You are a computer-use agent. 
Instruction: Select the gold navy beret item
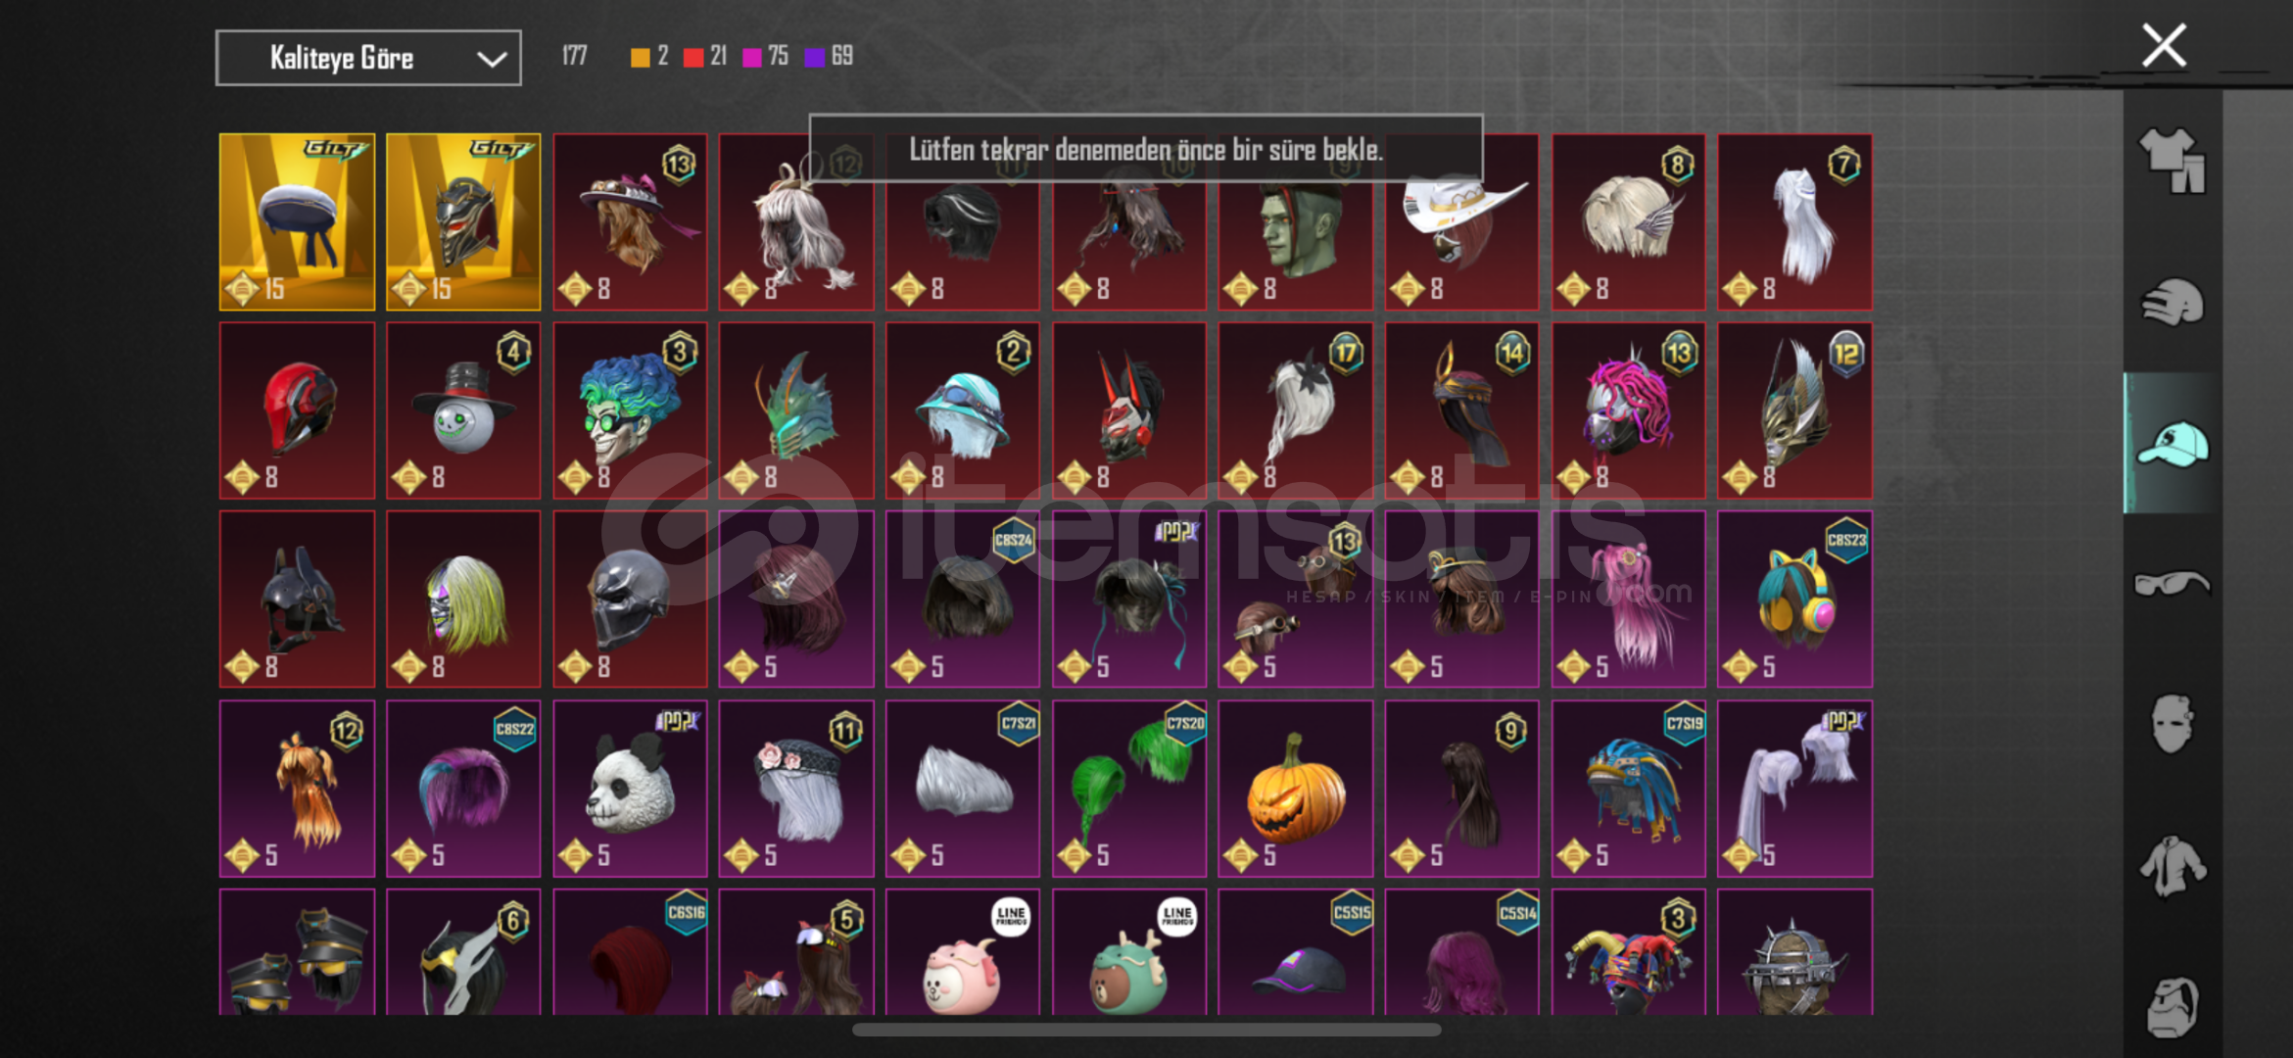click(297, 221)
